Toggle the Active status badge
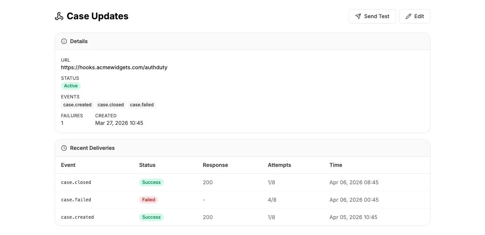This screenshot has width=485, height=235. click(71, 86)
